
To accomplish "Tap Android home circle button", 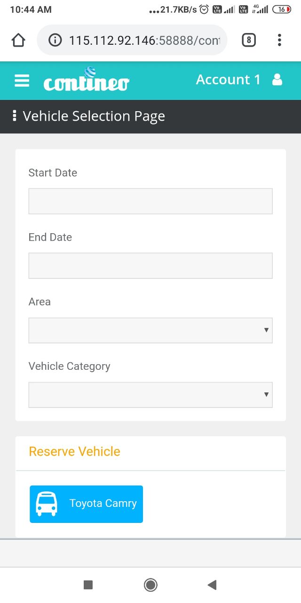I will (x=150, y=585).
